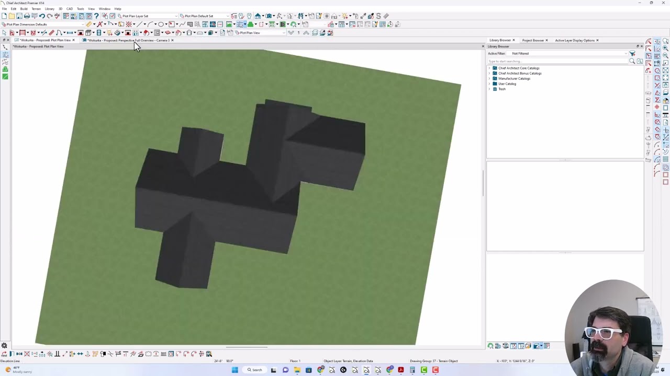Switch to Active Layer Display Options tab
The image size is (670, 376).
click(575, 40)
